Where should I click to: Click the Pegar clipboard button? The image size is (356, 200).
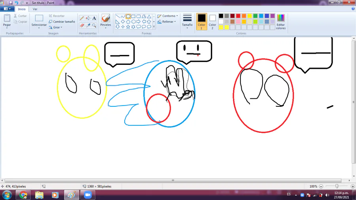pos(7,18)
